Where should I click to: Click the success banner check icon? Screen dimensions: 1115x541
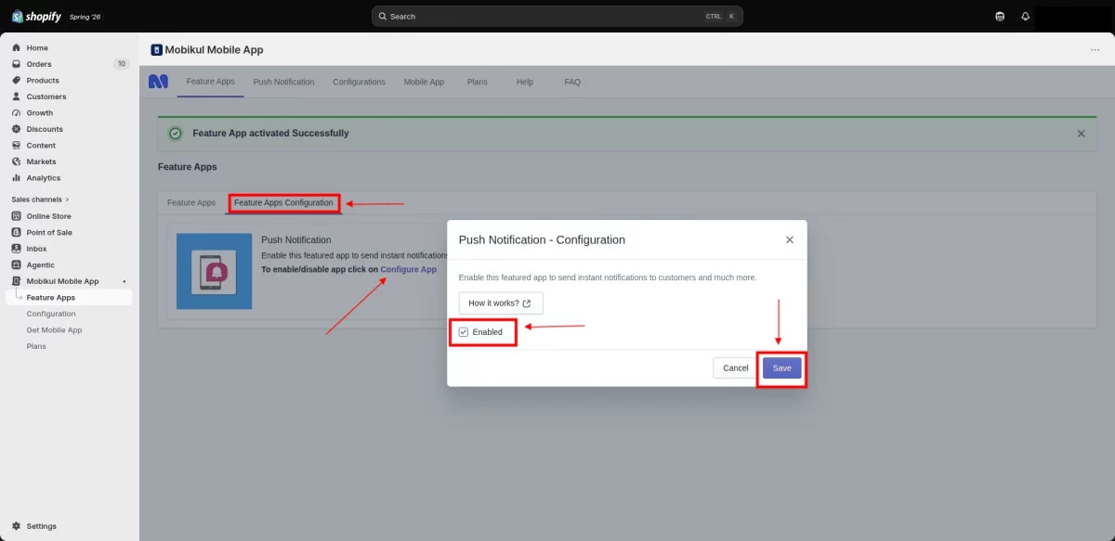click(176, 134)
